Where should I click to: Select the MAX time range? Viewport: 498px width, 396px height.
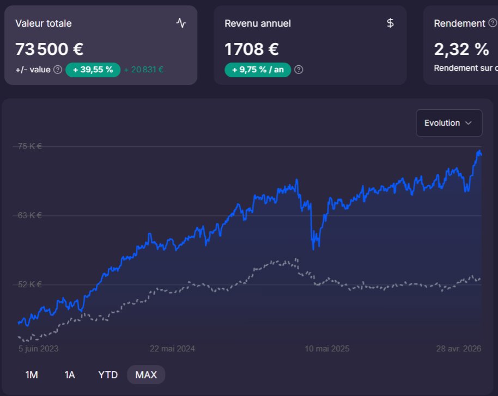click(146, 375)
